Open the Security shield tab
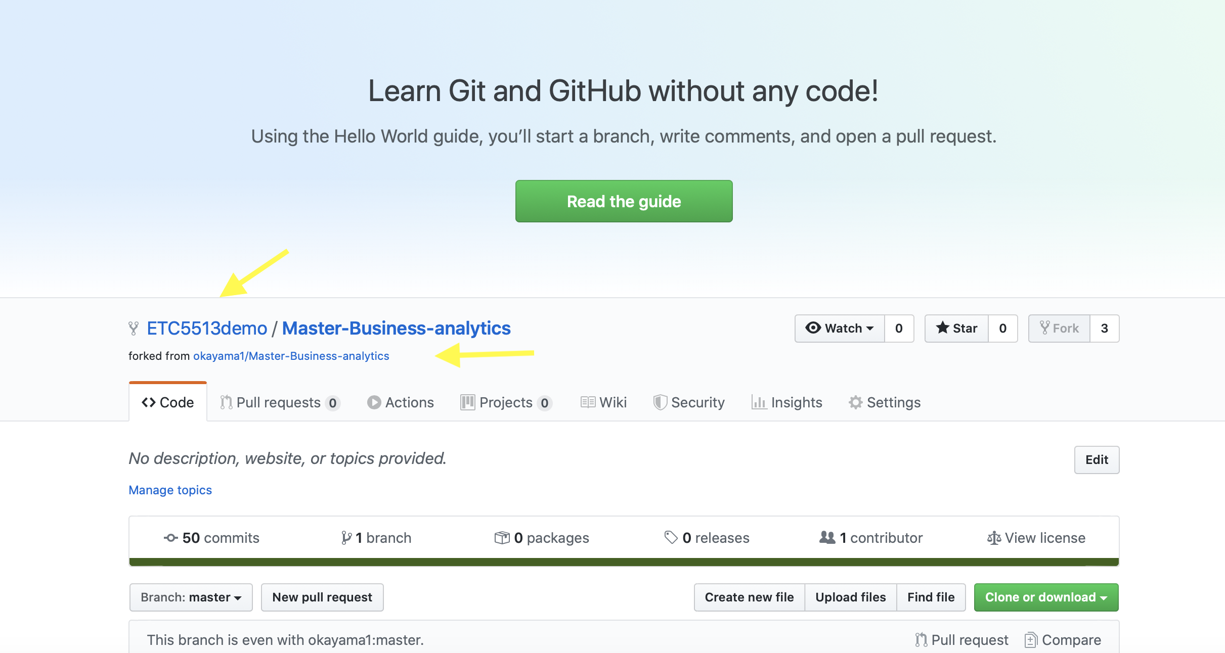The image size is (1225, 653). click(x=689, y=402)
